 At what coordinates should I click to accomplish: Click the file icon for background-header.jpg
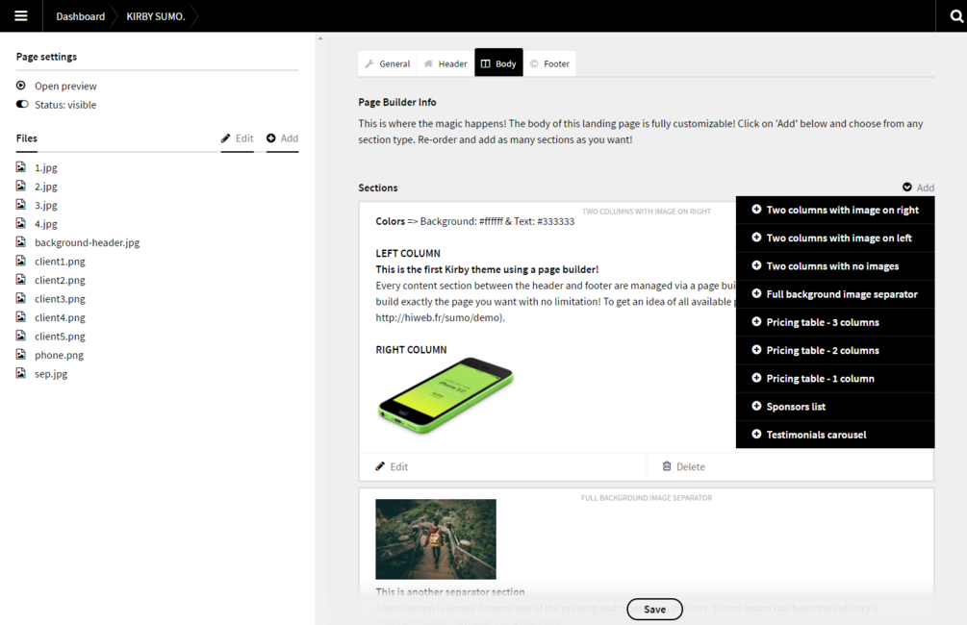tap(21, 241)
